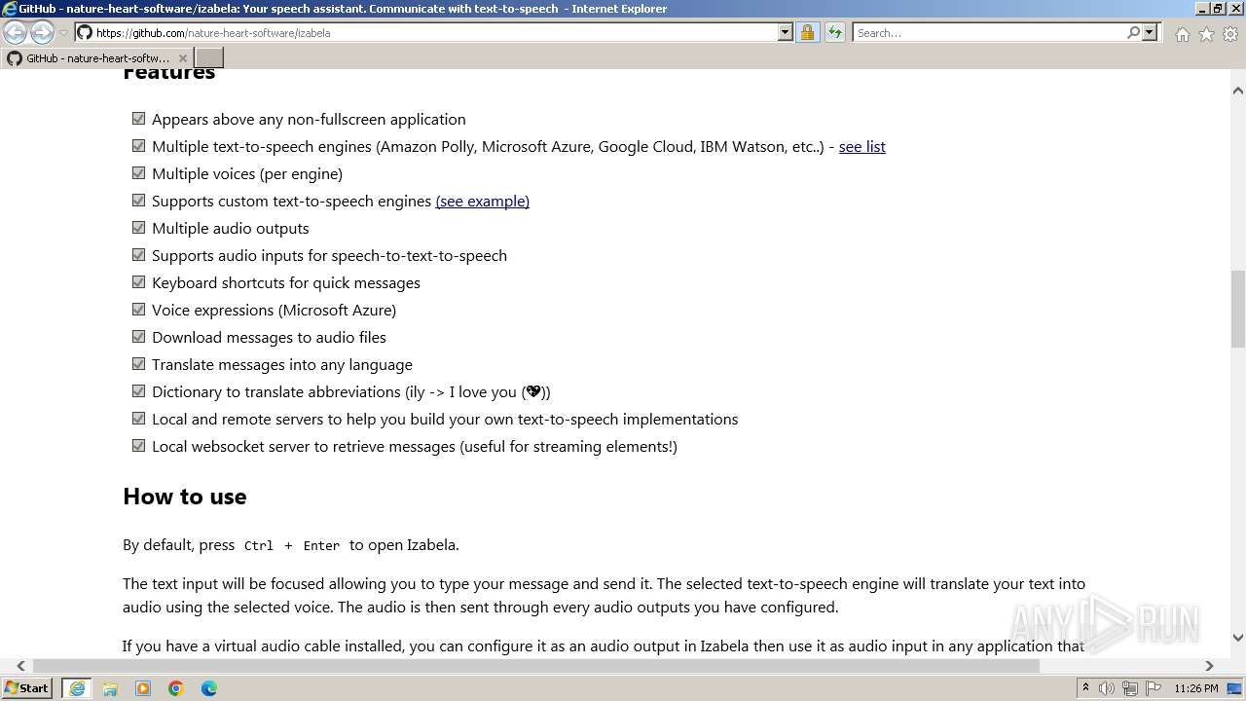Toggle checkbox 'Appears above any non-fullscreen application'
1246x701 pixels.
click(138, 119)
